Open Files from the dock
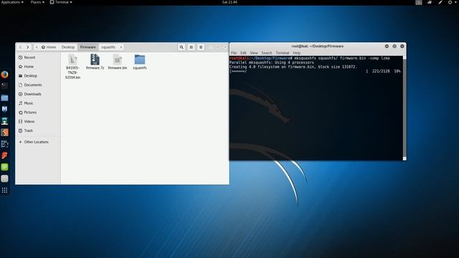The image size is (459, 258). pyautogui.click(x=4, y=97)
